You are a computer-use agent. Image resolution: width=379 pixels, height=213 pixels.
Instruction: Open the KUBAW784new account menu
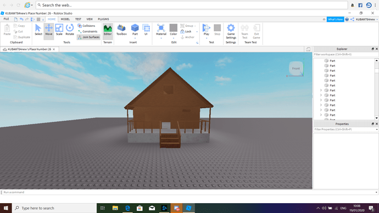366,19
